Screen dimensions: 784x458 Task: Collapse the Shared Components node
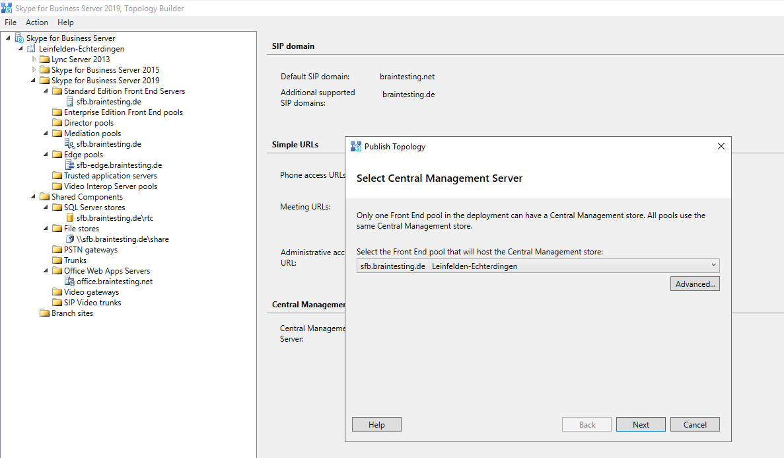[34, 197]
